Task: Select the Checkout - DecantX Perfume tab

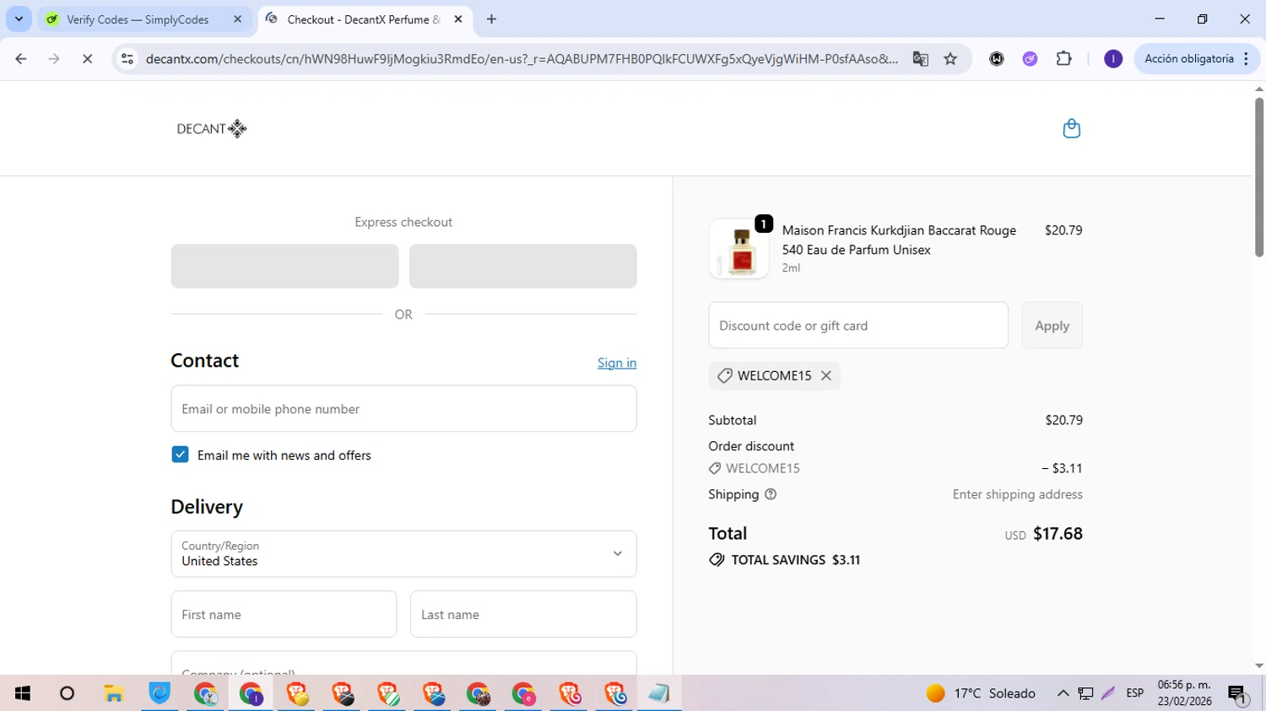Action: [365, 19]
